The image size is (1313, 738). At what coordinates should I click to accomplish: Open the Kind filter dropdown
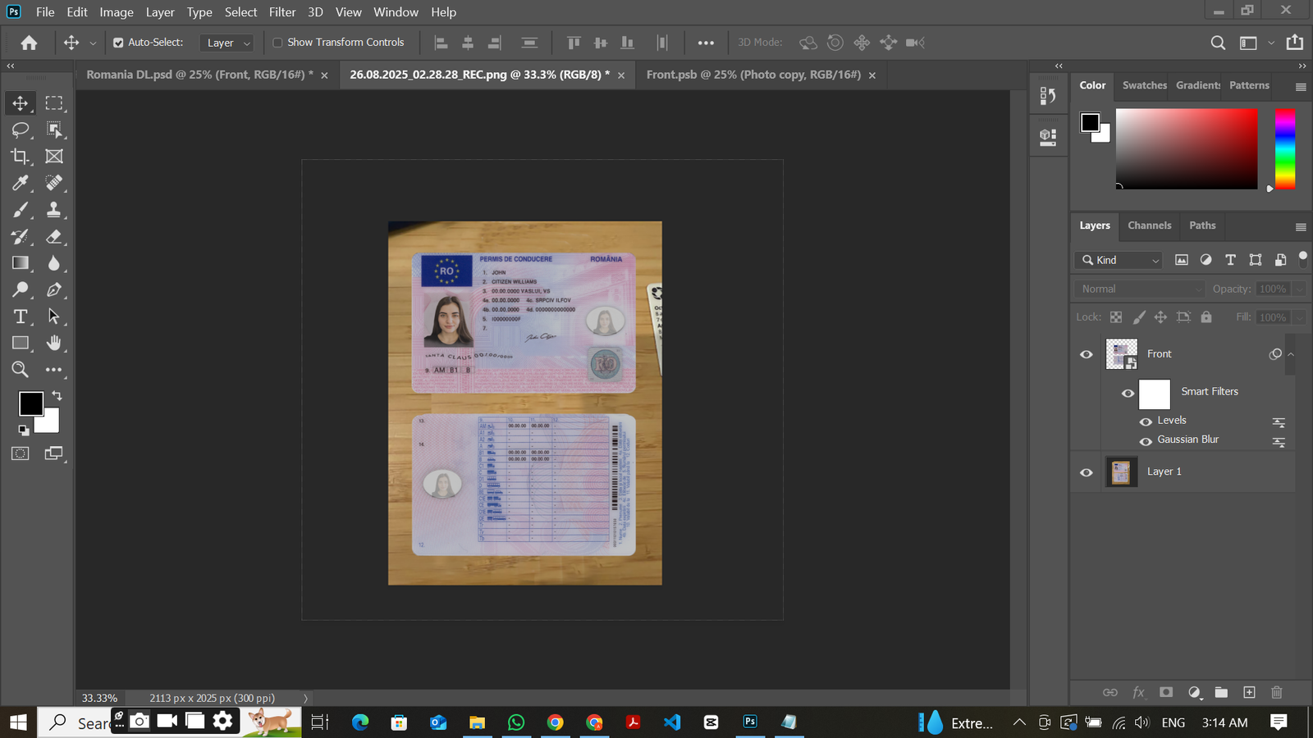click(x=1119, y=260)
